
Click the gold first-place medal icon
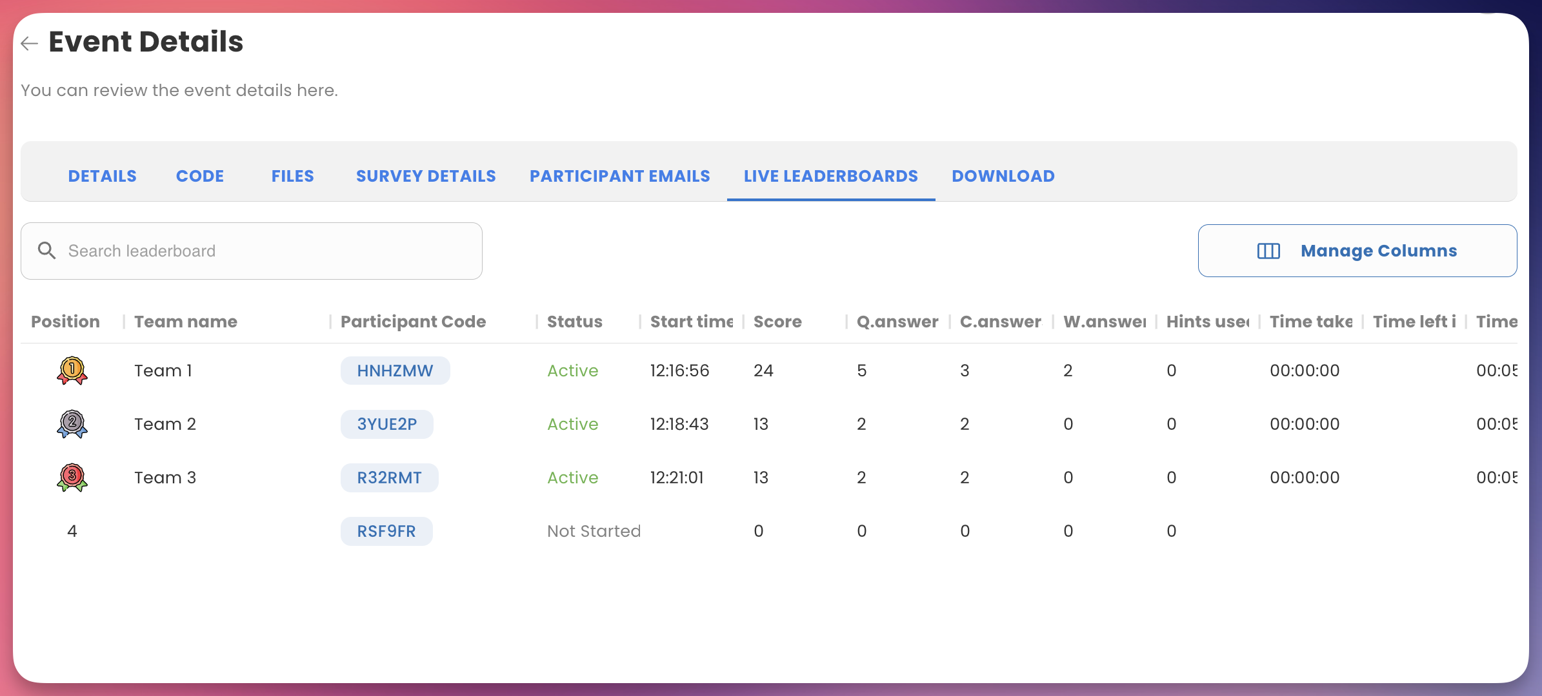(x=72, y=371)
